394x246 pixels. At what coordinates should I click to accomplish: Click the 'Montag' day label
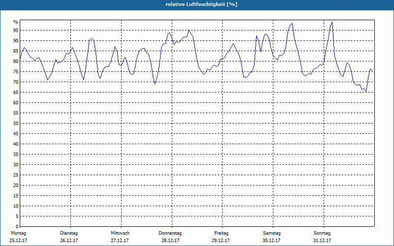[18, 233]
